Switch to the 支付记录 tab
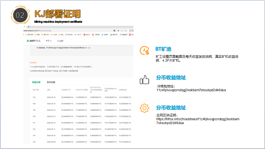 pyautogui.click(x=51, y=82)
